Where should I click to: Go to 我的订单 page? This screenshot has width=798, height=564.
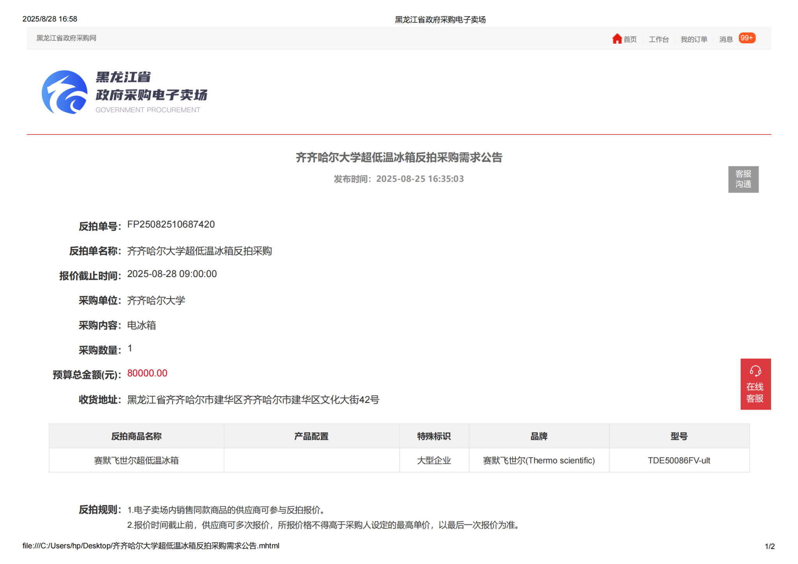694,39
